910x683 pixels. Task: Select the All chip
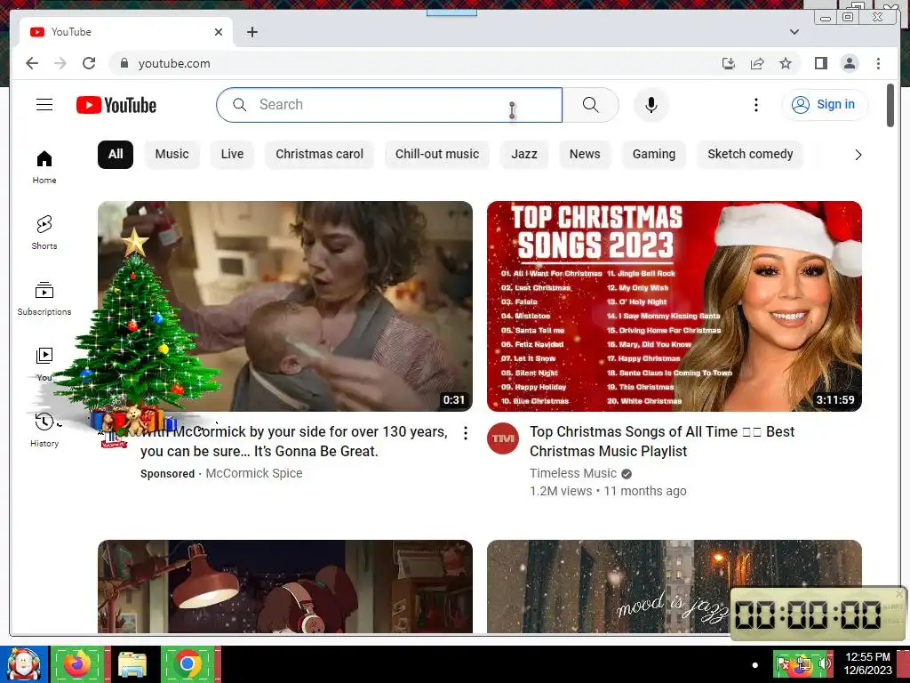(116, 155)
